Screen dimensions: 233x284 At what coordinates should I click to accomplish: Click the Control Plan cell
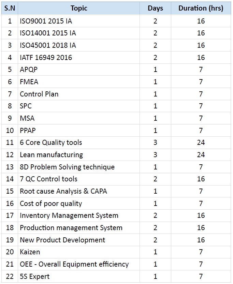(x=79, y=94)
